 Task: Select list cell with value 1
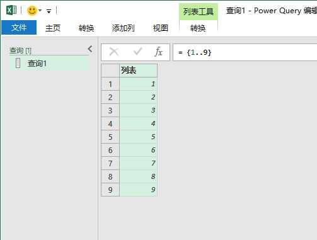click(x=139, y=84)
